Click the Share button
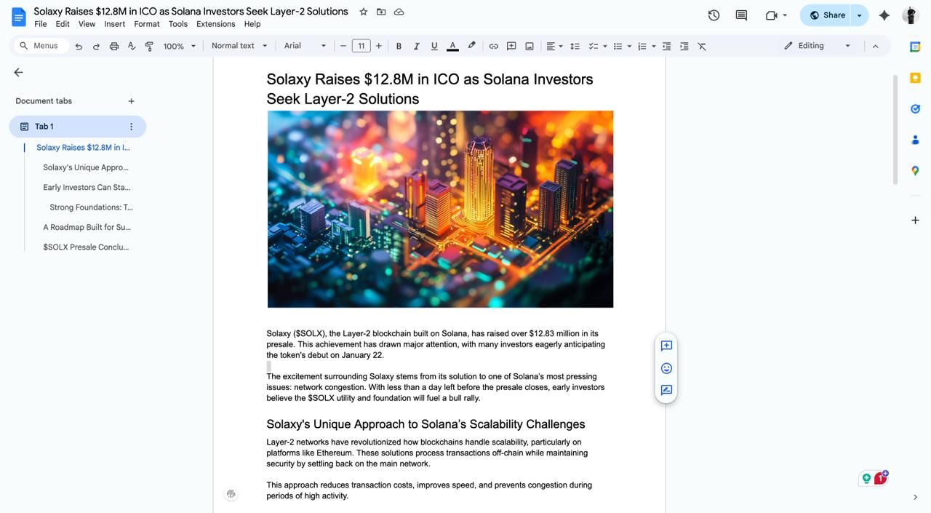 pos(827,15)
